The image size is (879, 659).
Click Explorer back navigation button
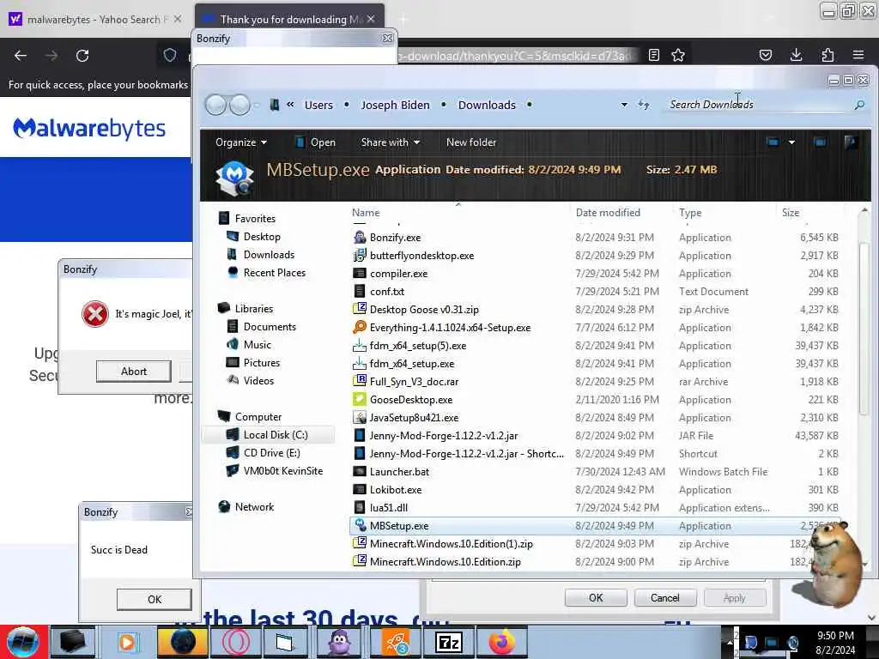[215, 105]
